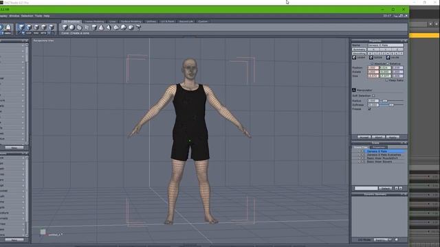Switch to the Surface Modeling tab
440x247 pixels.
coord(131,21)
